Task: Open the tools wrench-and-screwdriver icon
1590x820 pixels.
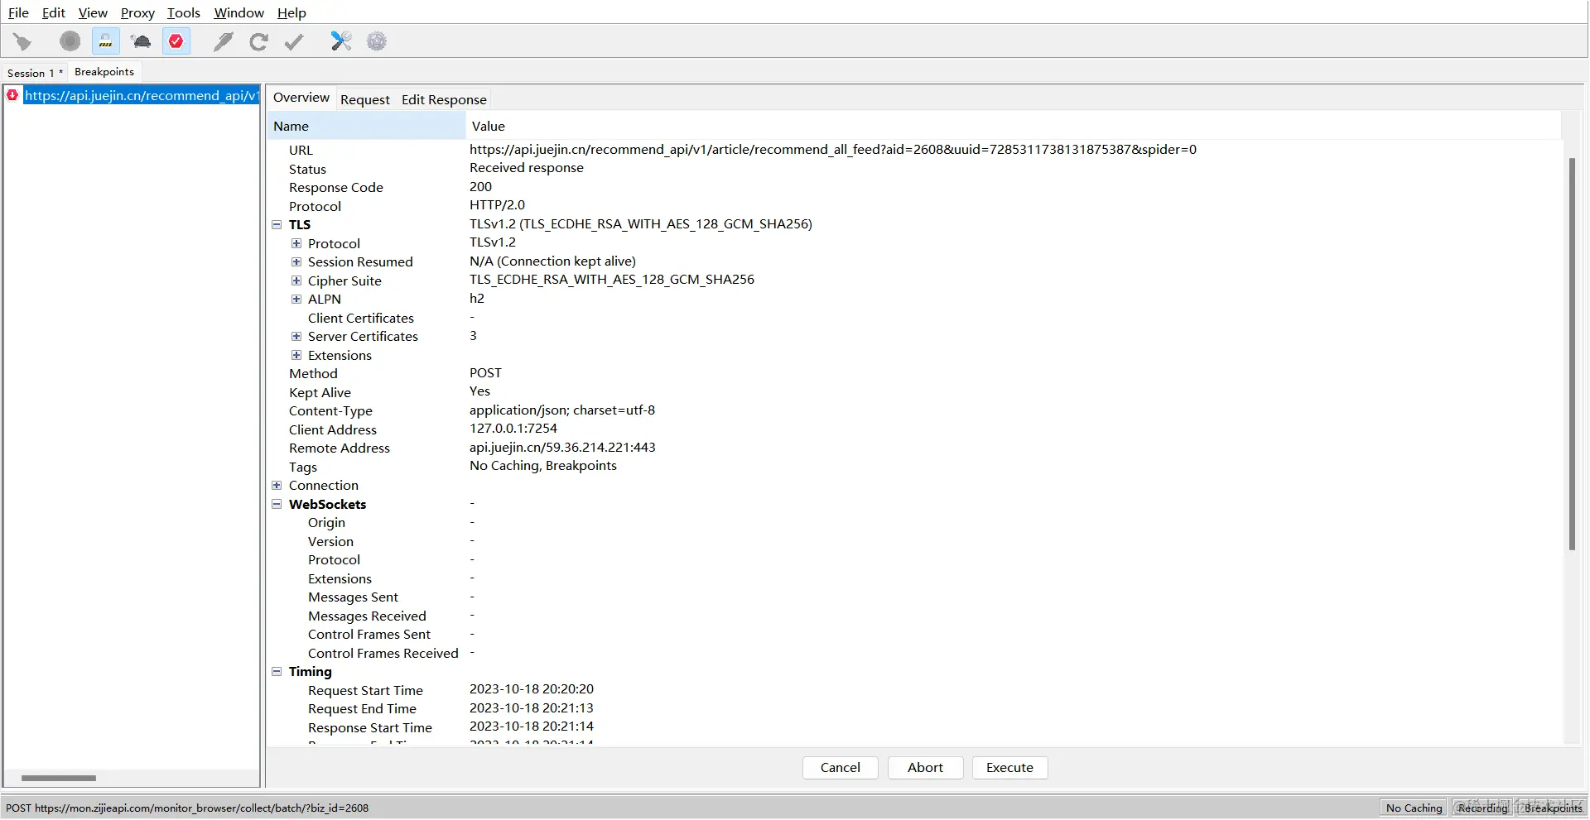Action: pos(341,41)
